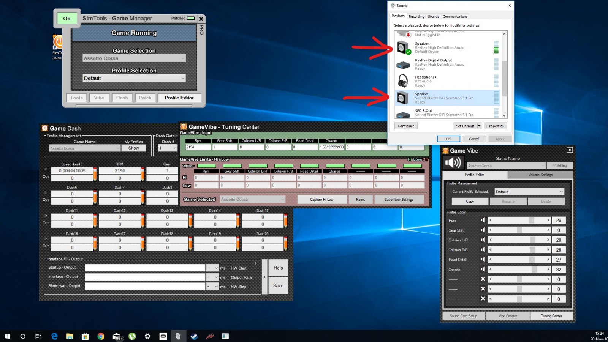
Task: Switch to the Recording tab in Sound
Action: pos(416,16)
